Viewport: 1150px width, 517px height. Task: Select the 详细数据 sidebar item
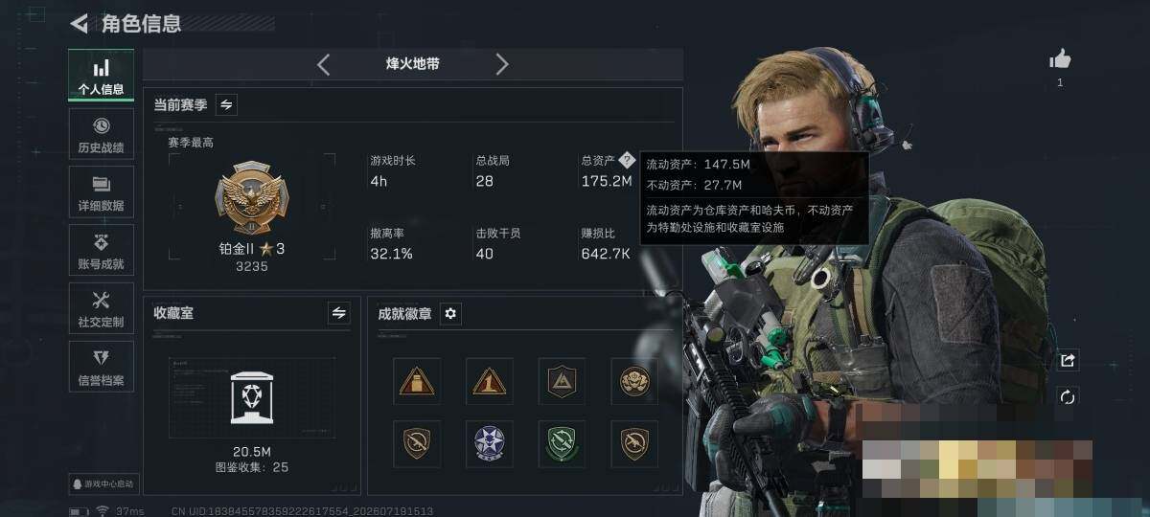coord(102,192)
